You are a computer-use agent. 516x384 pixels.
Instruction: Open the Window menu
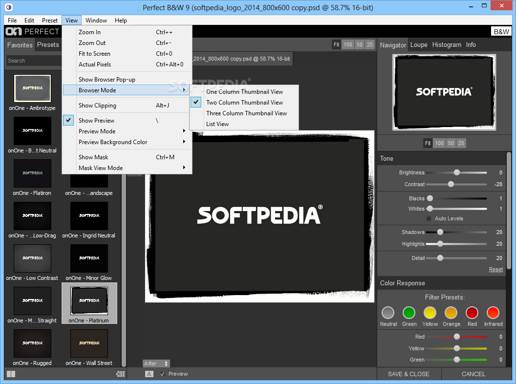(x=96, y=21)
